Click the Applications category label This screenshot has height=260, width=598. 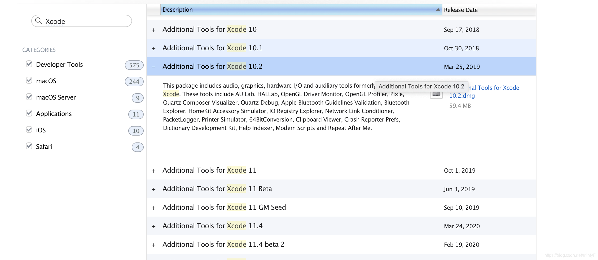coord(54,114)
